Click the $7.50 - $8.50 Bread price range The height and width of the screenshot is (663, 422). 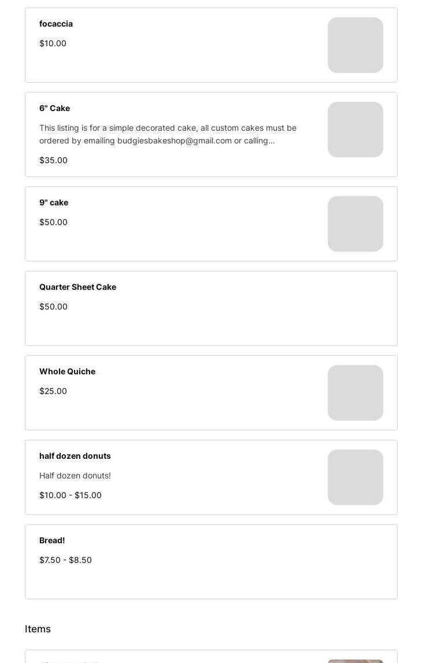coord(65,560)
